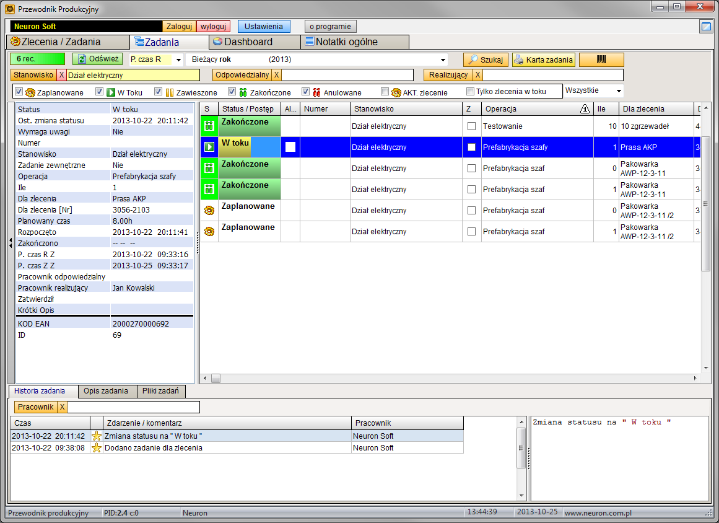Switch to the Zlecenia / Zadania tab
719x523 pixels.
pyautogui.click(x=68, y=42)
